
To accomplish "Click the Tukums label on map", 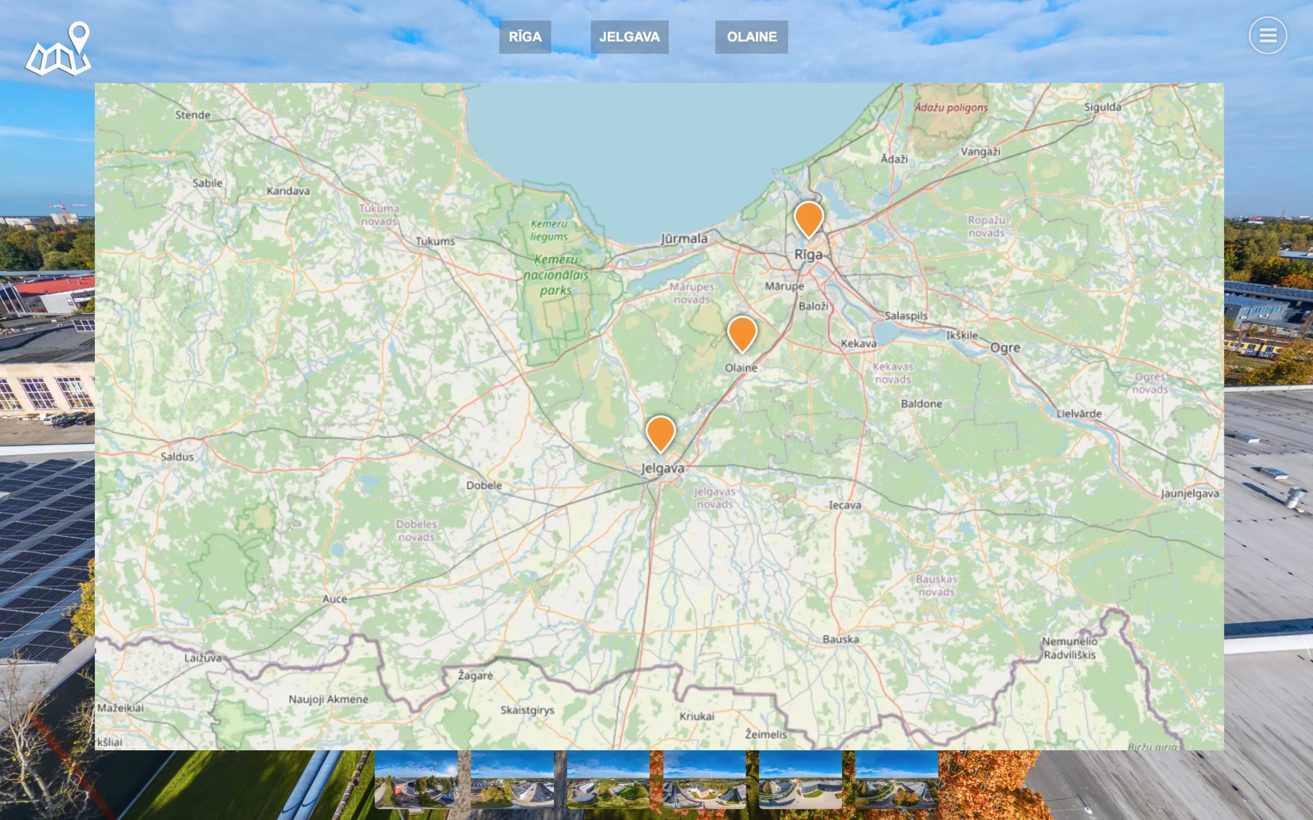I will click(435, 241).
